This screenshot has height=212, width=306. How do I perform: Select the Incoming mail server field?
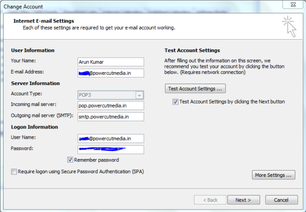coord(110,105)
